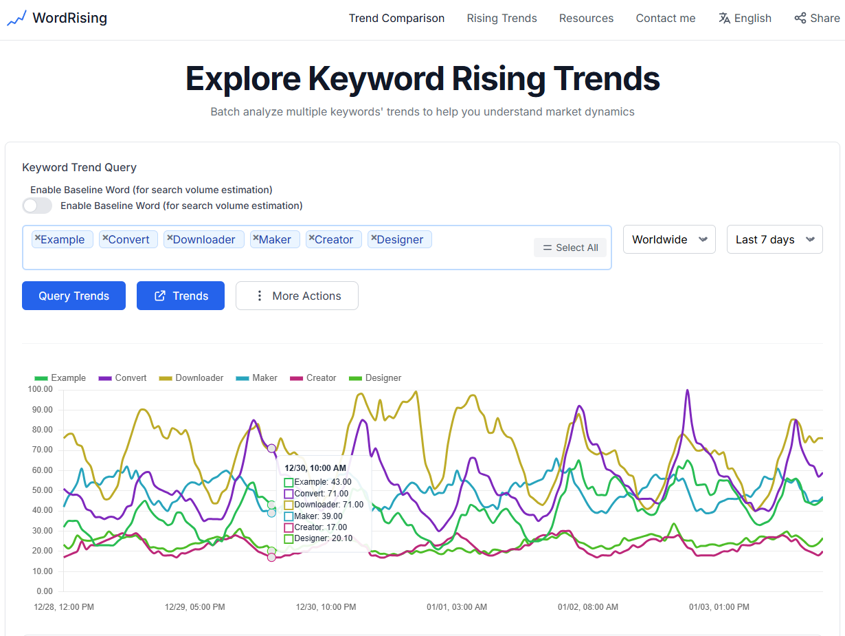Remove the Creator keyword tag
This screenshot has width=845, height=636.
pos(311,238)
